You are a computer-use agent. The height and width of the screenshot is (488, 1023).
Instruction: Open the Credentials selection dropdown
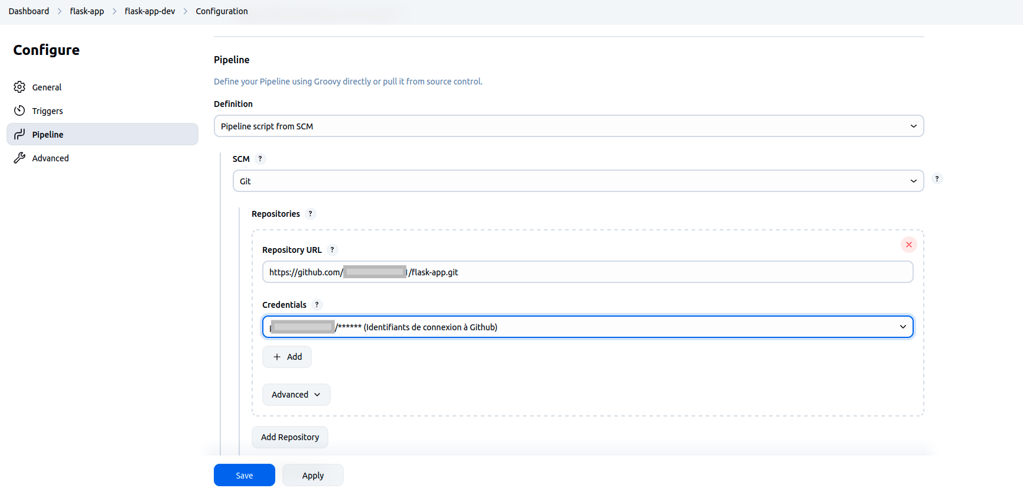point(588,327)
